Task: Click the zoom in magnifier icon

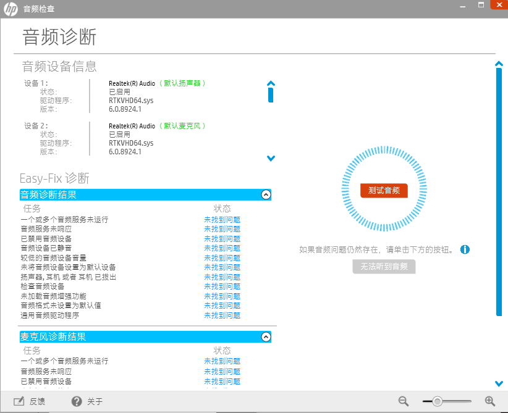Action: pos(490,401)
